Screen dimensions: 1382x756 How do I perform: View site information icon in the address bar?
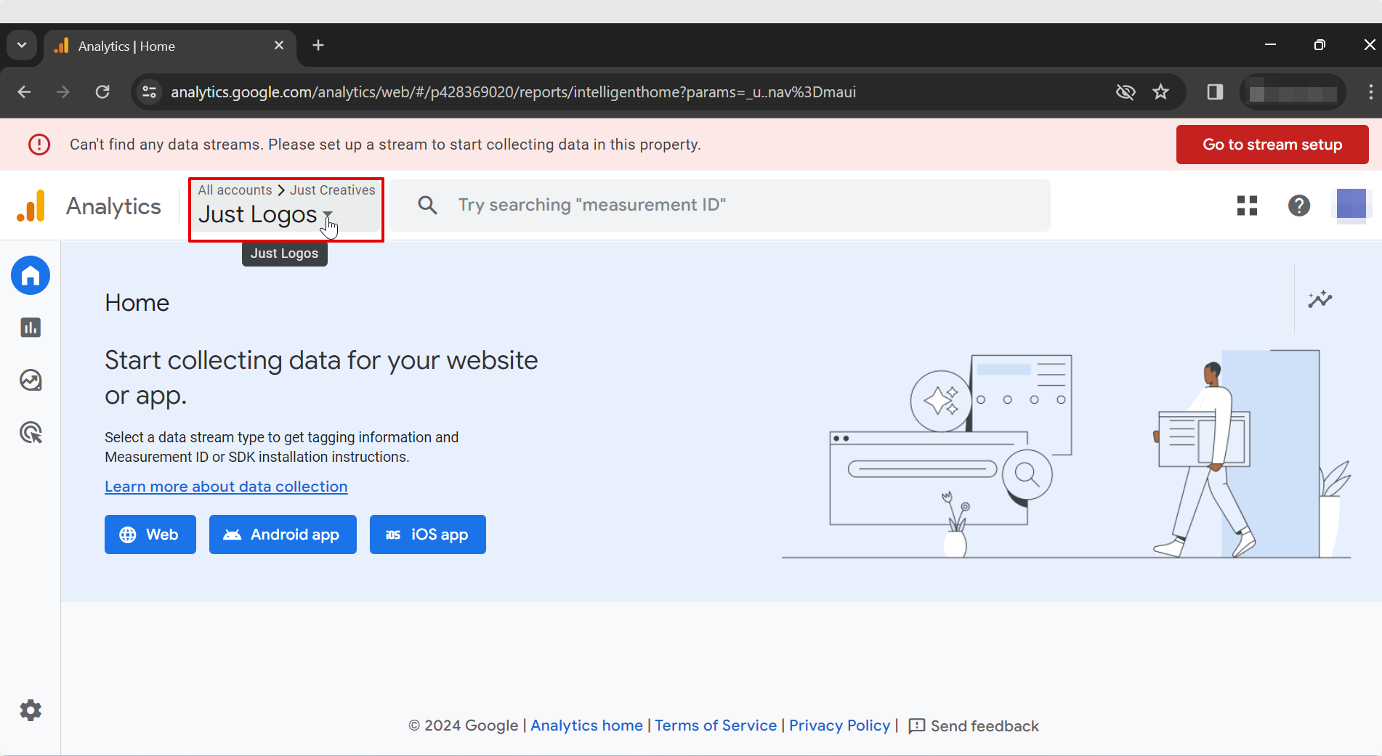click(150, 92)
